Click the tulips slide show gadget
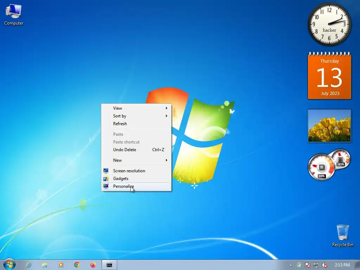This screenshot has width=360, height=270. [x=329, y=126]
